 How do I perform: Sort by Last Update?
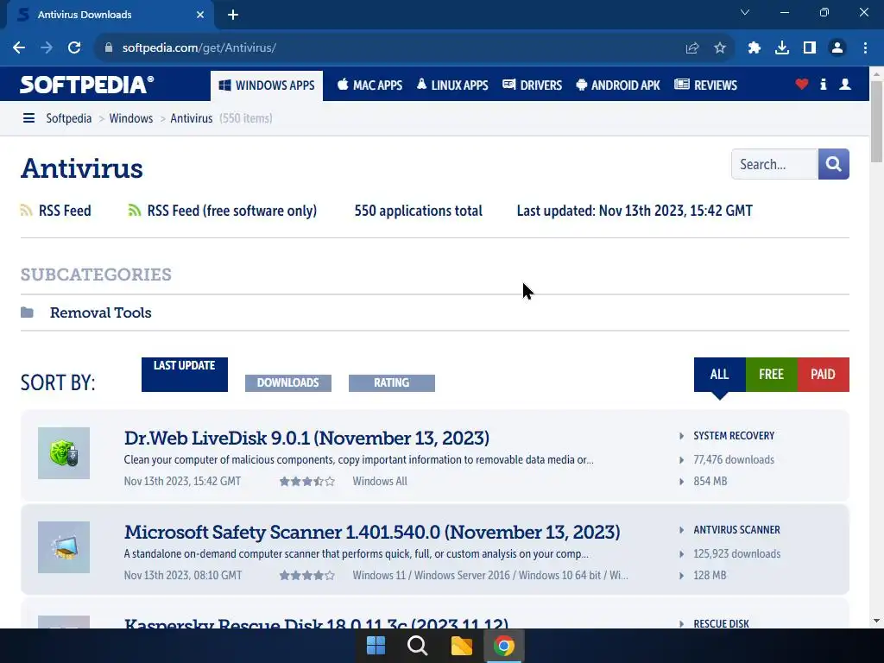185,375
